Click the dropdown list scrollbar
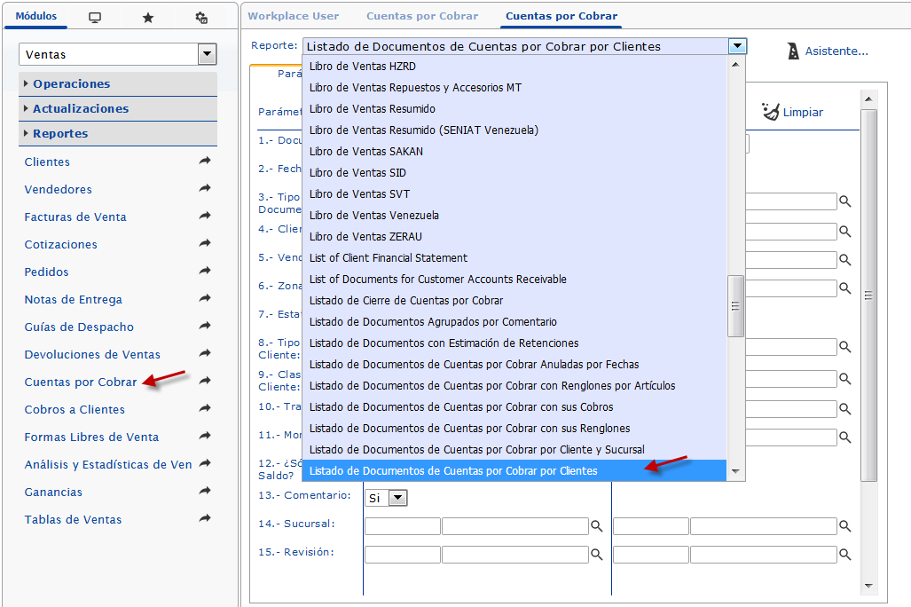911x607 pixels. [x=736, y=303]
